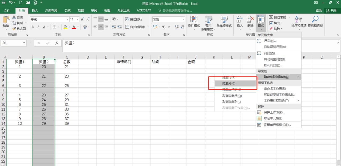Screen dimensions: 341x166
Task: Select 保护工作表(P)... menu item
Action: (x=278, y=112)
